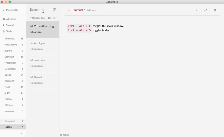Open the 'new note' entry
The width and height of the screenshot is (224, 137).
point(43,63)
